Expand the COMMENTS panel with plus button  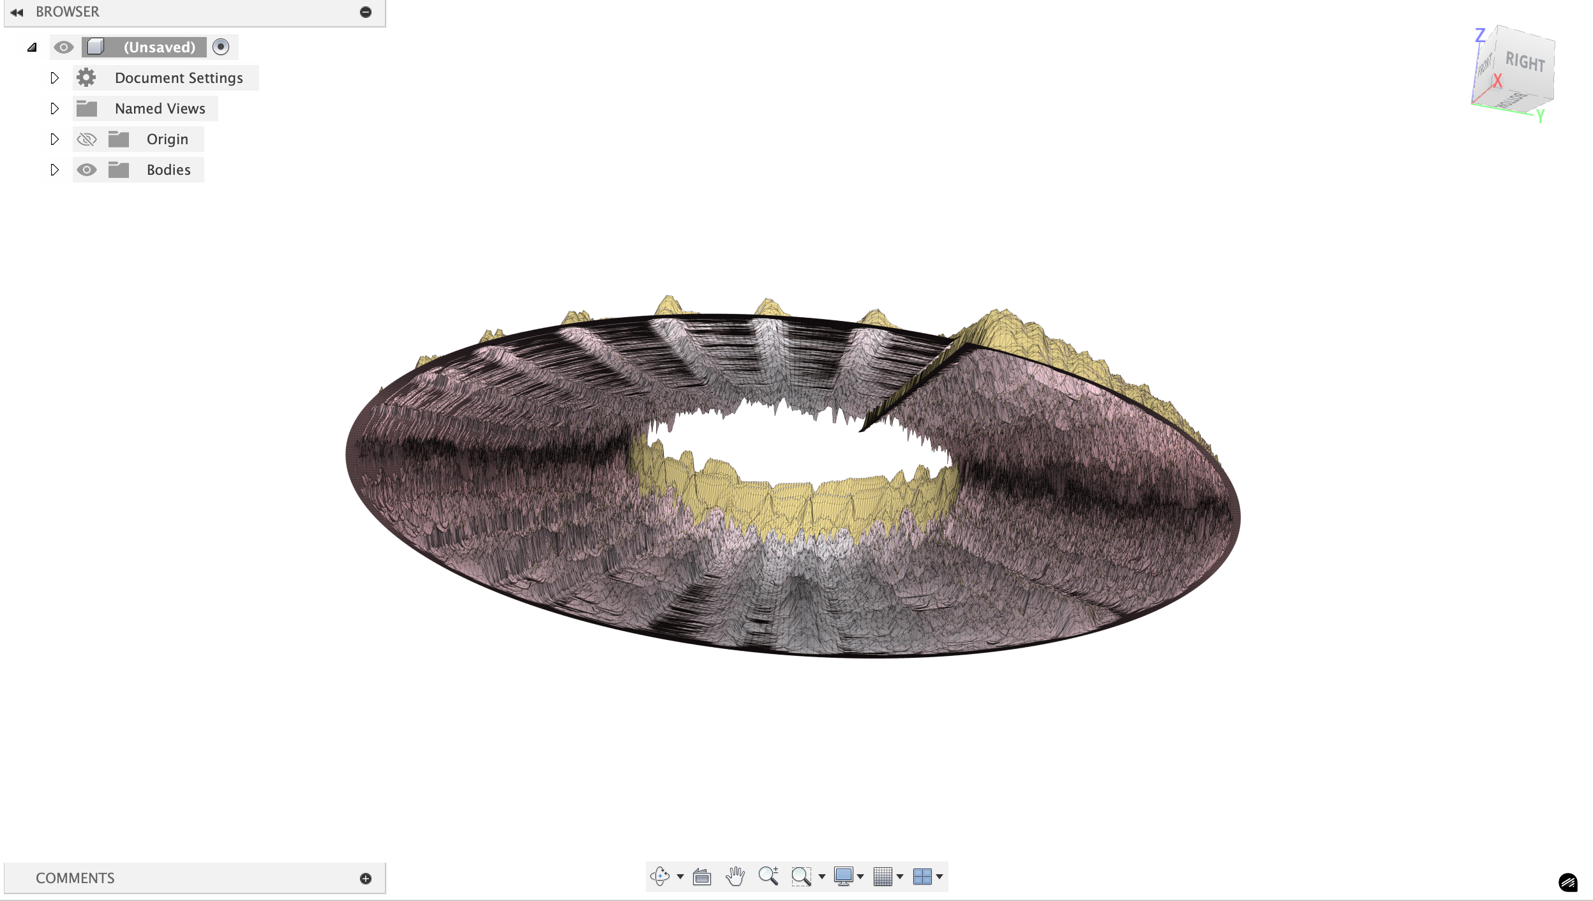click(366, 879)
